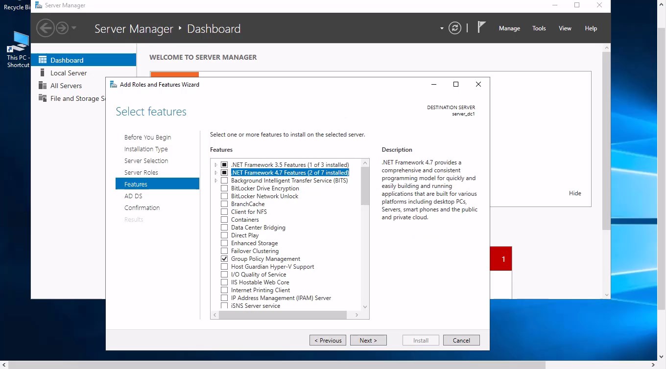The height and width of the screenshot is (369, 666).
Task: Check Failover Clustering feature
Action: 224,251
